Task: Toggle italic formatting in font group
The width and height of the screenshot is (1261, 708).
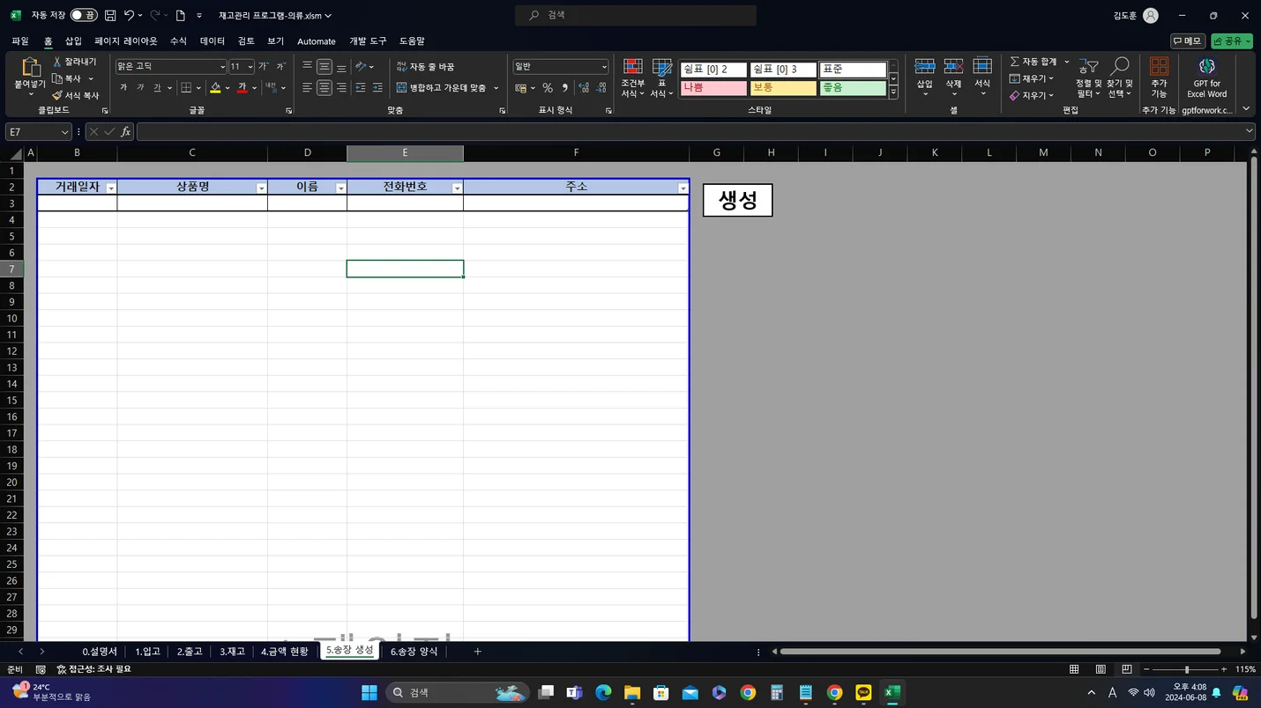Action: (x=140, y=88)
